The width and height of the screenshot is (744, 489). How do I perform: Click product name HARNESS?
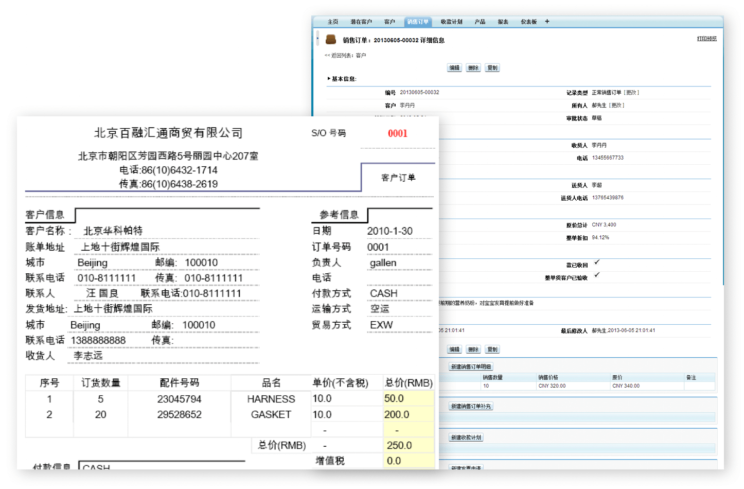pyautogui.click(x=271, y=399)
